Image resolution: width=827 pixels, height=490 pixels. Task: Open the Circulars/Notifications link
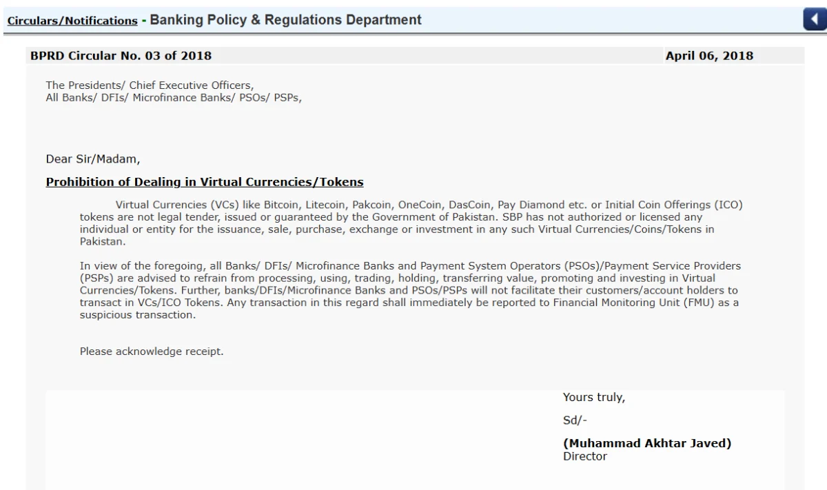pos(72,21)
